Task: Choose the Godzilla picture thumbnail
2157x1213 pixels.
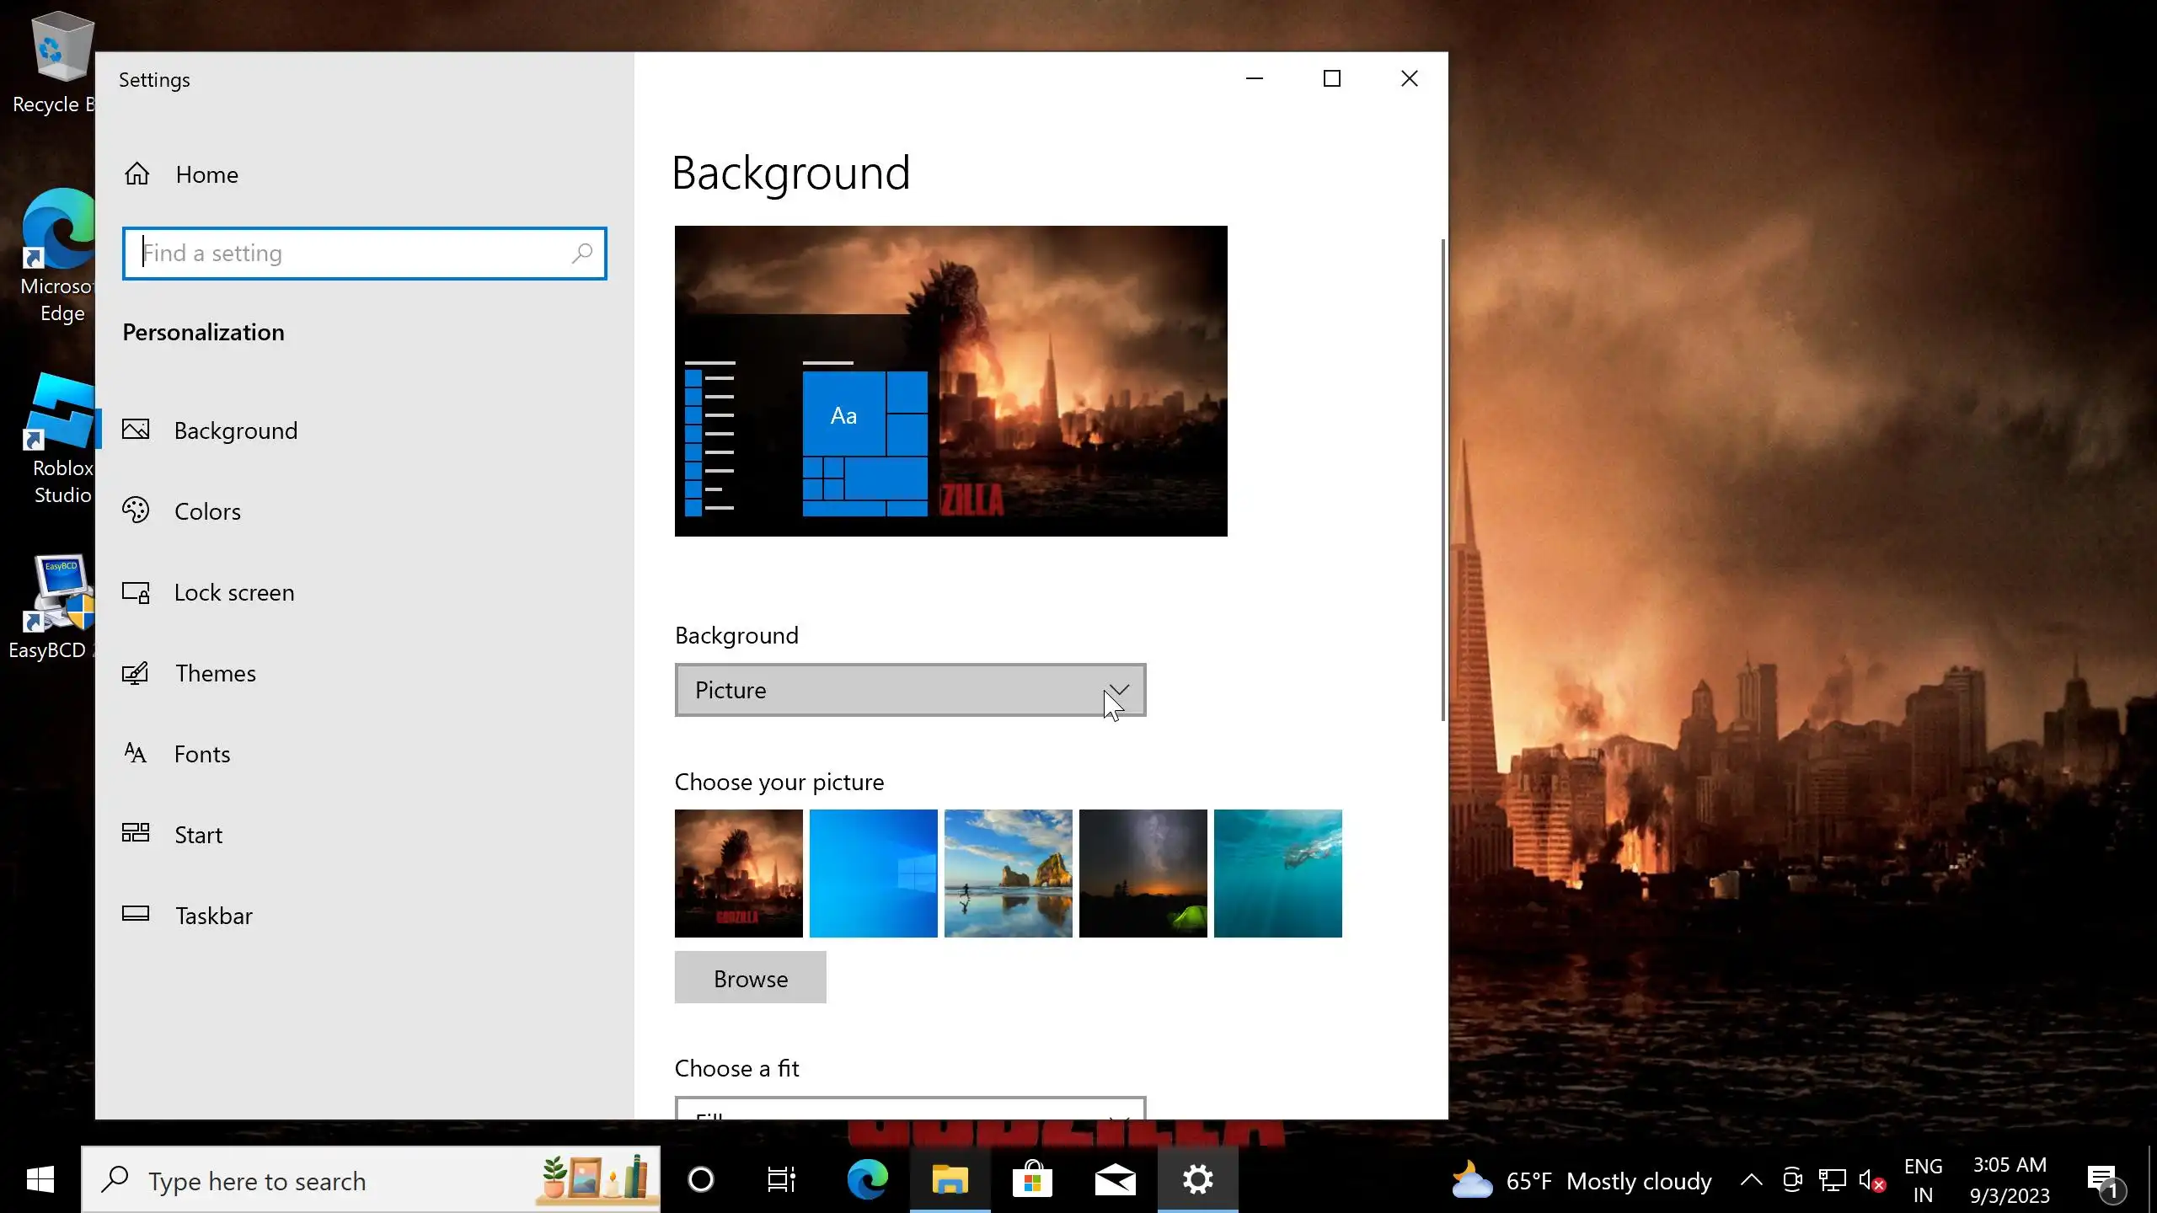Action: [738, 874]
